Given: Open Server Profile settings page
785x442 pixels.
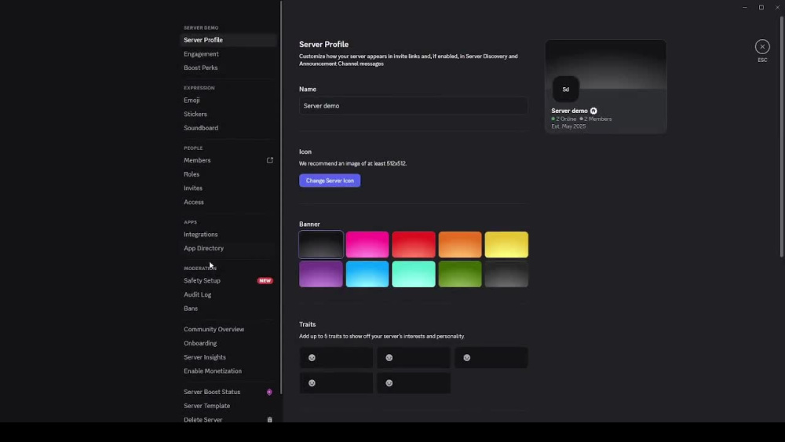Looking at the screenshot, I should pos(228,40).
